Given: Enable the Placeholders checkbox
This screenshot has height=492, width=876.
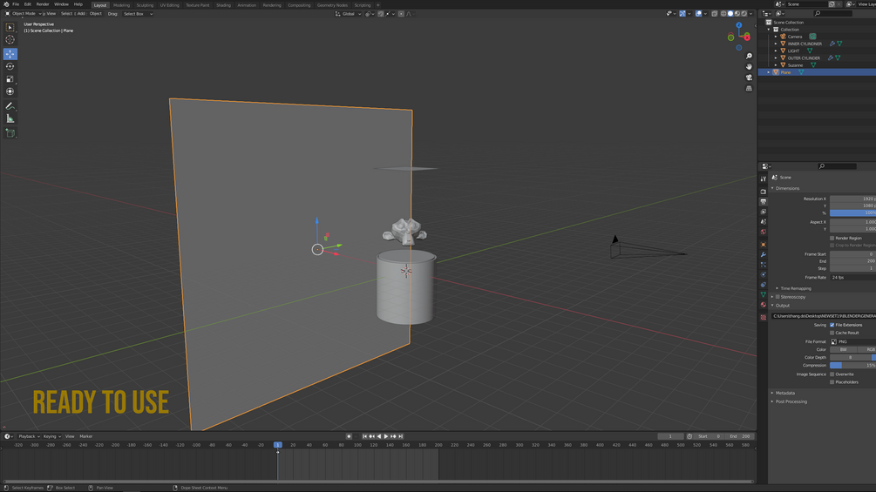Looking at the screenshot, I should click(x=832, y=382).
